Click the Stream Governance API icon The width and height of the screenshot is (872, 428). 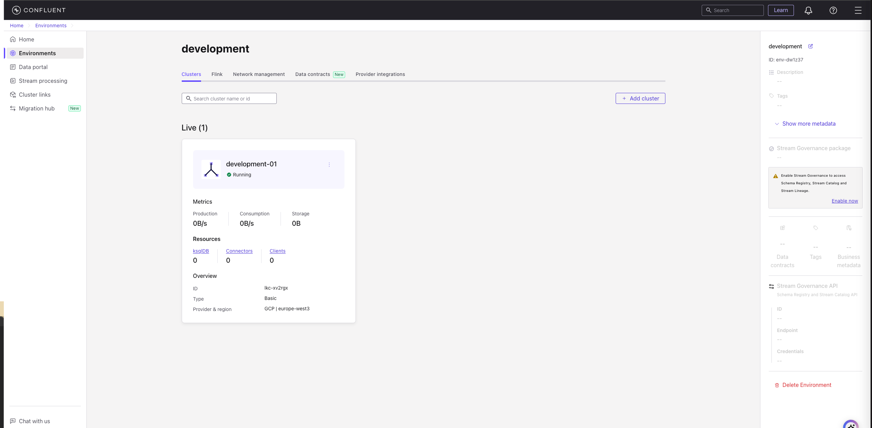[771, 286]
